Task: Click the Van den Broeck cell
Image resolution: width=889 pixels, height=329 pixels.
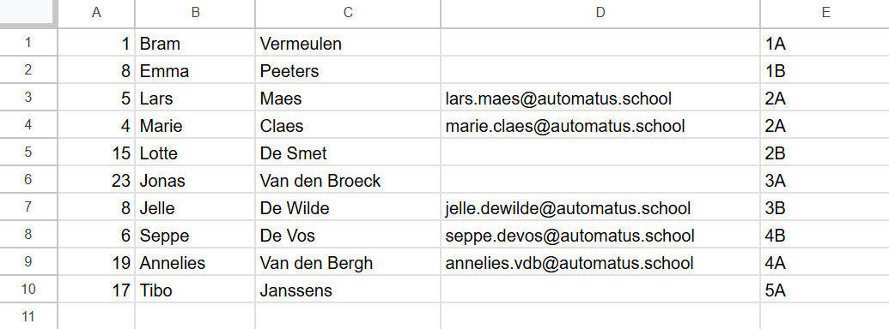Action: pyautogui.click(x=348, y=180)
